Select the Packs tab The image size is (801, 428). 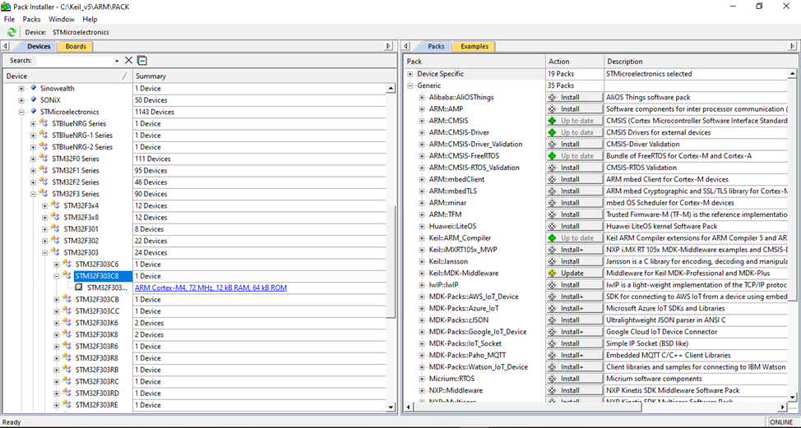coord(436,47)
